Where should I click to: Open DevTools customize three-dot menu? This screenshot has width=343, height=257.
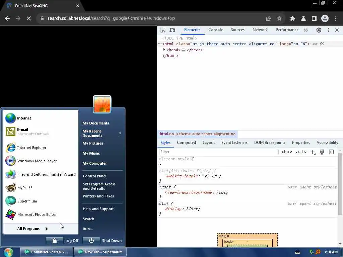click(x=328, y=30)
